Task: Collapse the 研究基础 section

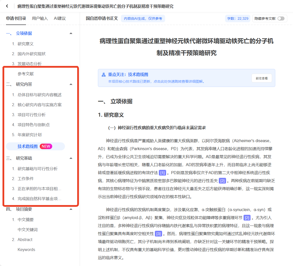Action: (71, 158)
